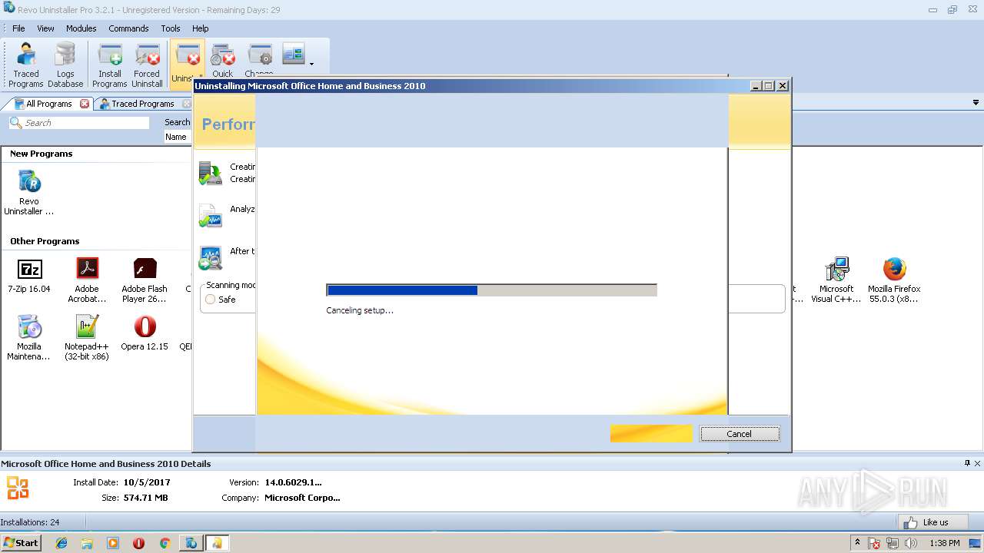
Task: Close the All Programs tab
Action: tap(85, 104)
